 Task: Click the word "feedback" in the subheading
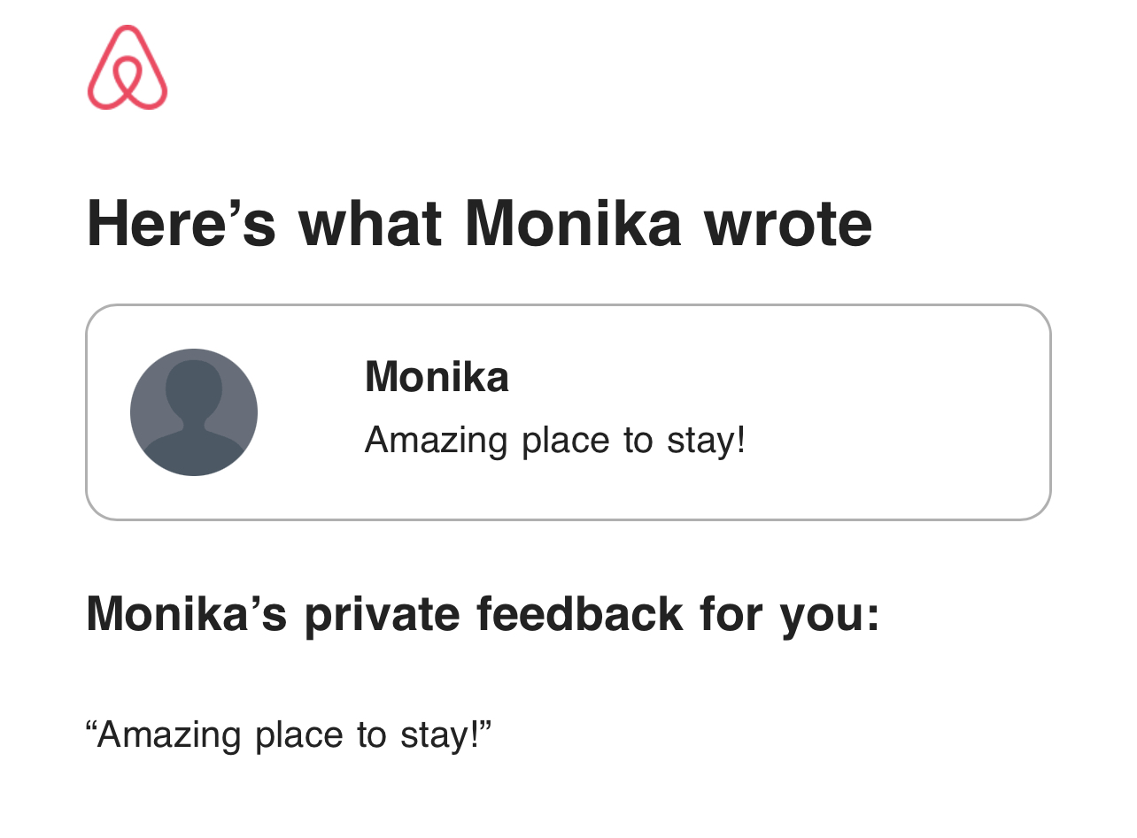click(580, 614)
